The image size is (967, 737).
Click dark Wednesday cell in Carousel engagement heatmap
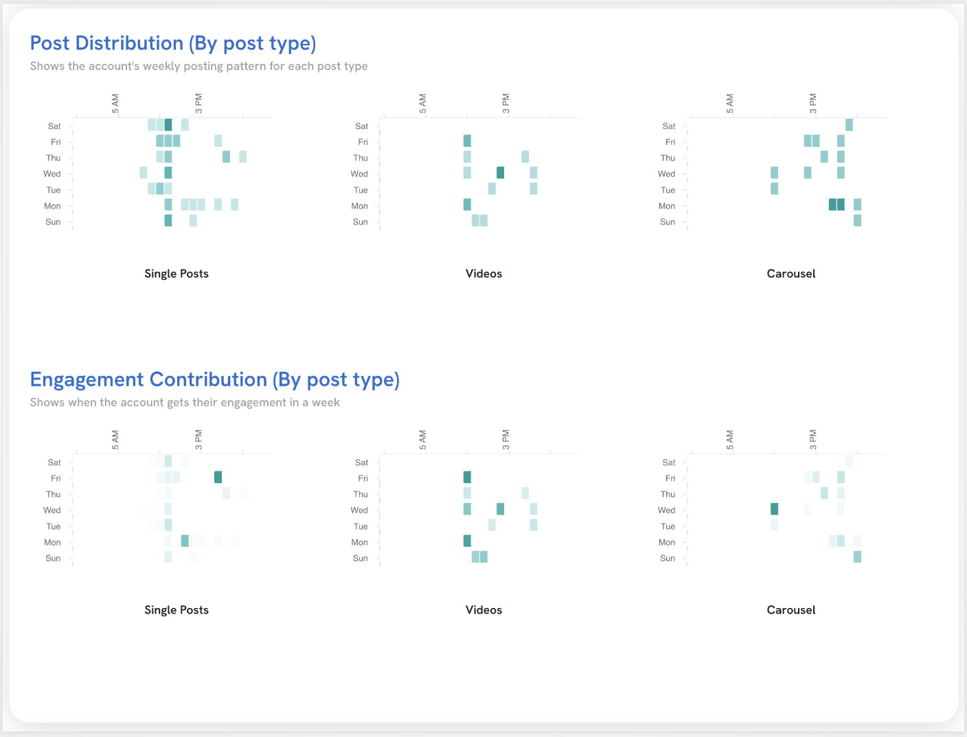[774, 508]
